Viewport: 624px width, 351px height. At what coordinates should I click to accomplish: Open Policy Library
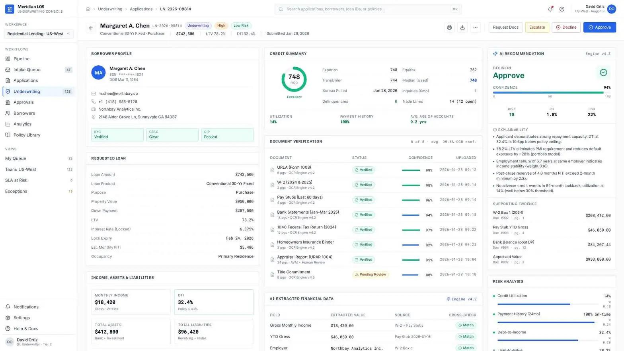coord(39,135)
